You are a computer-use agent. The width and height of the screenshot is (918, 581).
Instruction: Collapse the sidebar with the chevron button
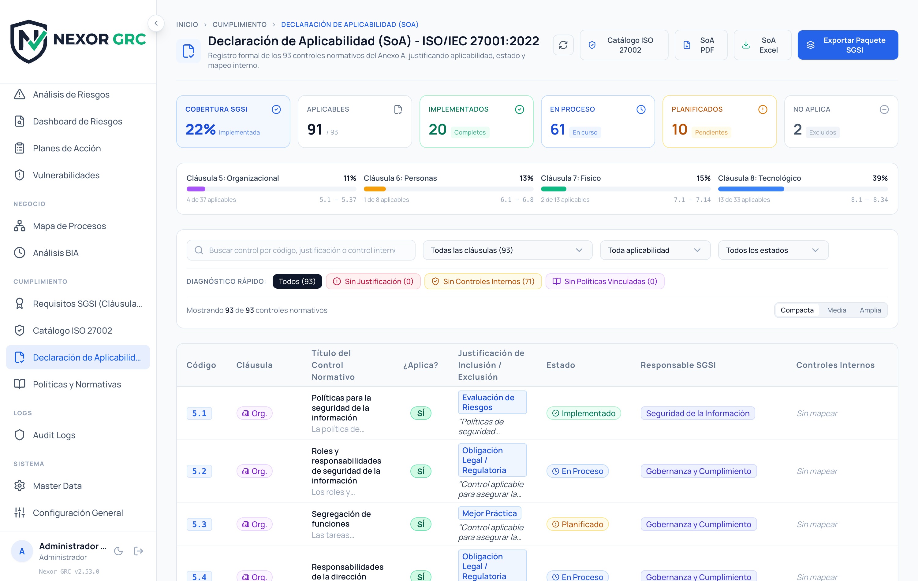pos(156,23)
